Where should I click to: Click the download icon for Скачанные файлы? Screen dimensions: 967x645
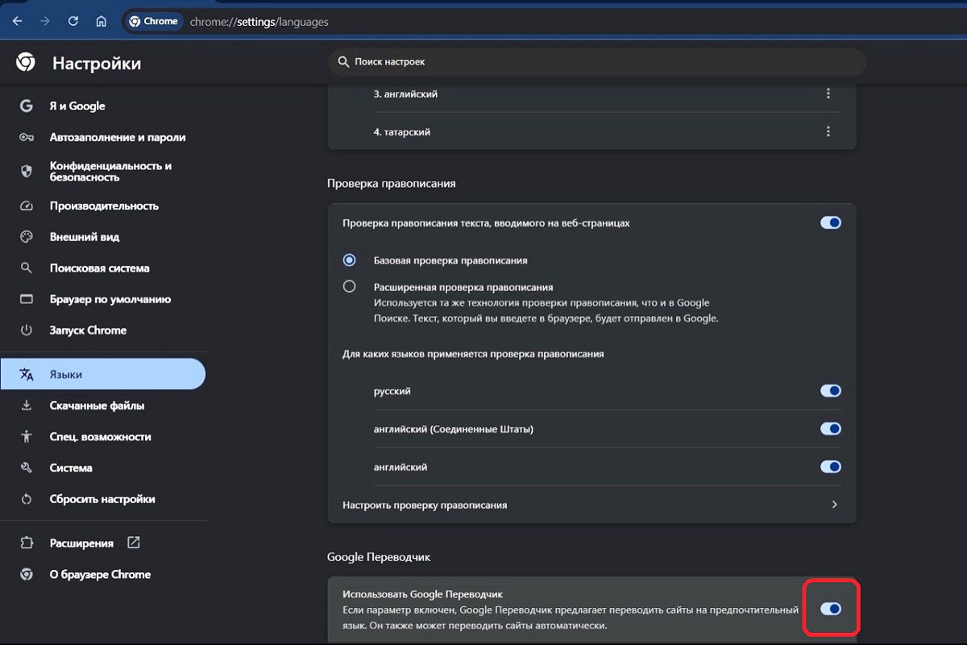tap(27, 406)
